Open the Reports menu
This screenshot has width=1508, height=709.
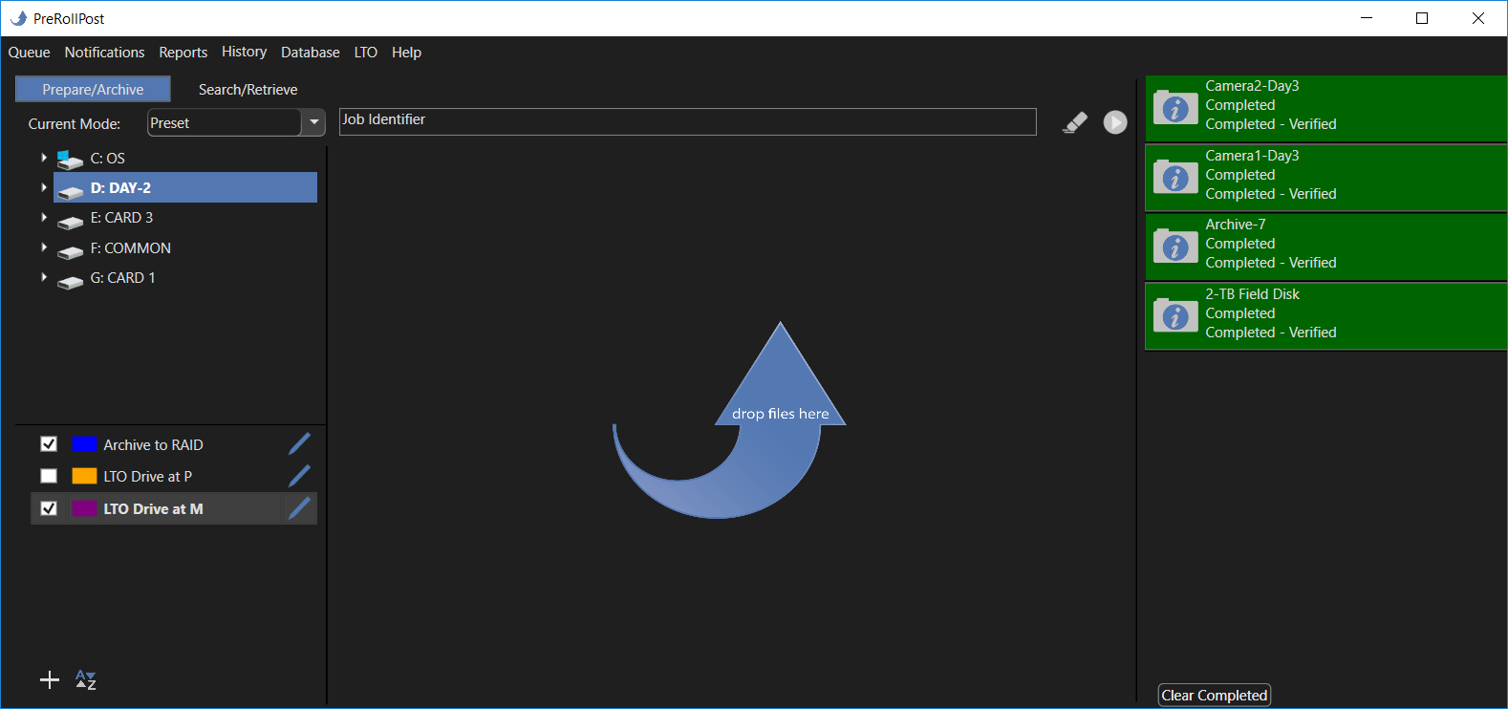pos(183,53)
